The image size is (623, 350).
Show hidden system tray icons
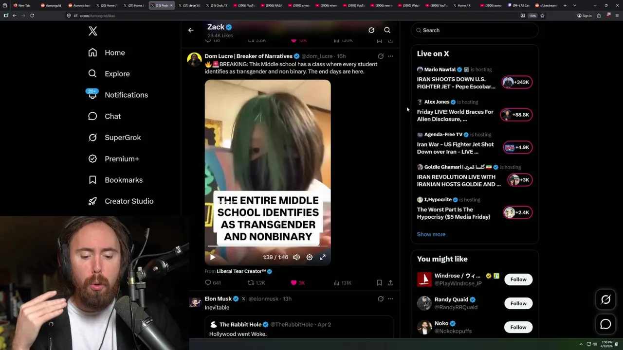coord(581,344)
